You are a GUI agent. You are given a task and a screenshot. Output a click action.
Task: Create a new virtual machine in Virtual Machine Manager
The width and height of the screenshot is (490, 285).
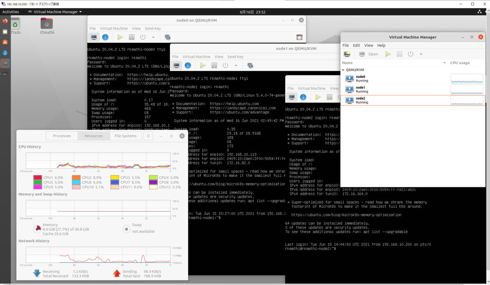click(x=347, y=54)
